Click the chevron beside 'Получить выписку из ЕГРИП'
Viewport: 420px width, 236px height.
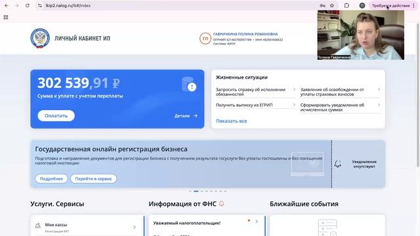[294, 105]
